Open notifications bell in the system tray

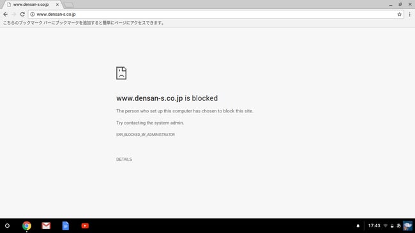click(358, 226)
